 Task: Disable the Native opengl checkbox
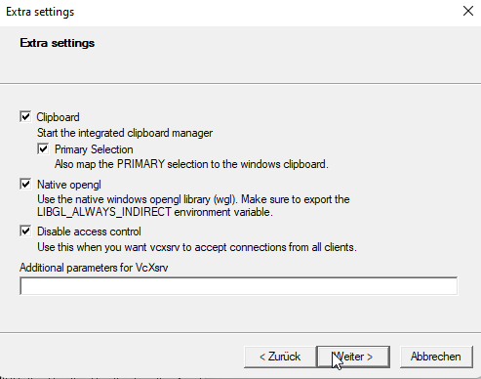coord(25,184)
